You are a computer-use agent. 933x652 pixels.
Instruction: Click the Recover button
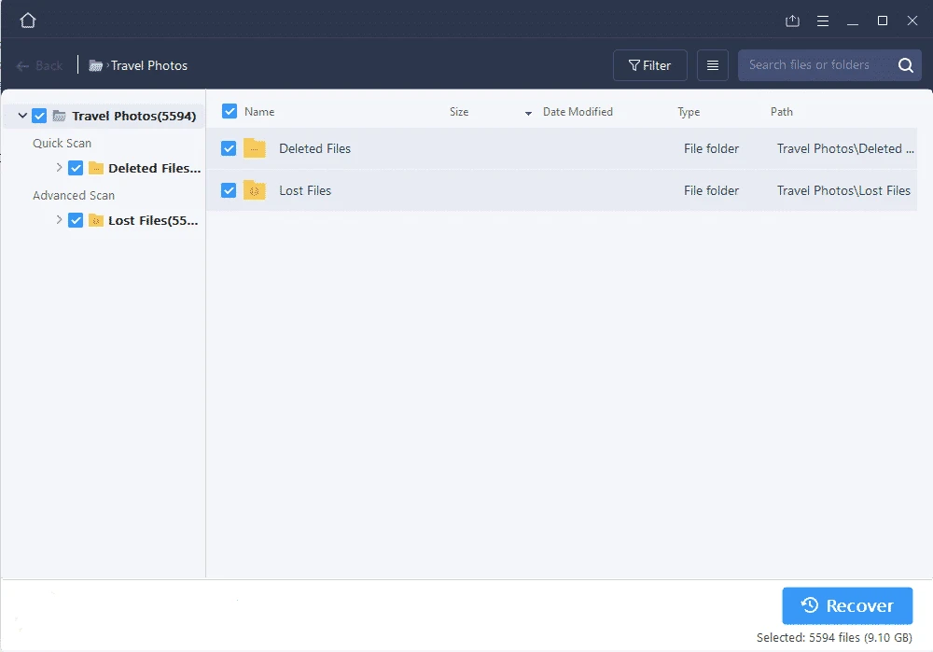[x=846, y=605]
